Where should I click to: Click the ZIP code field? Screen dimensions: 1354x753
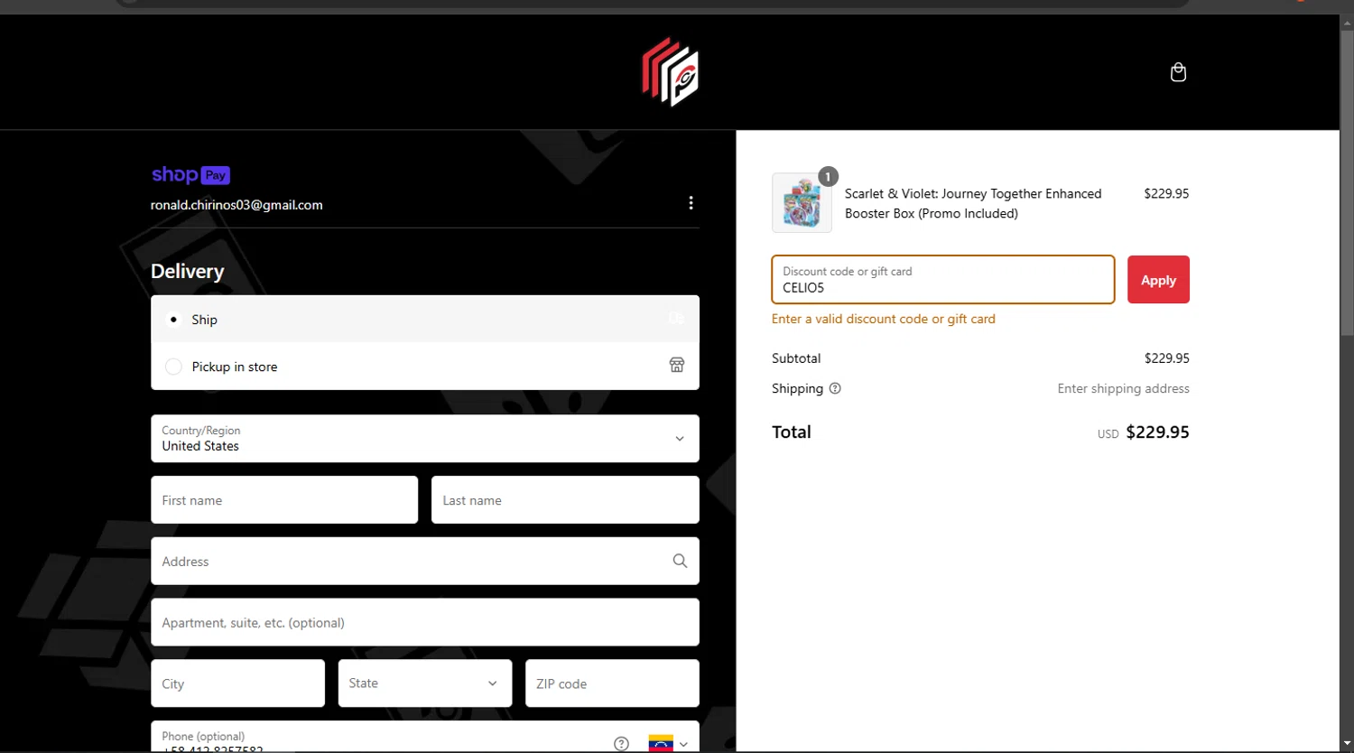pyautogui.click(x=612, y=683)
